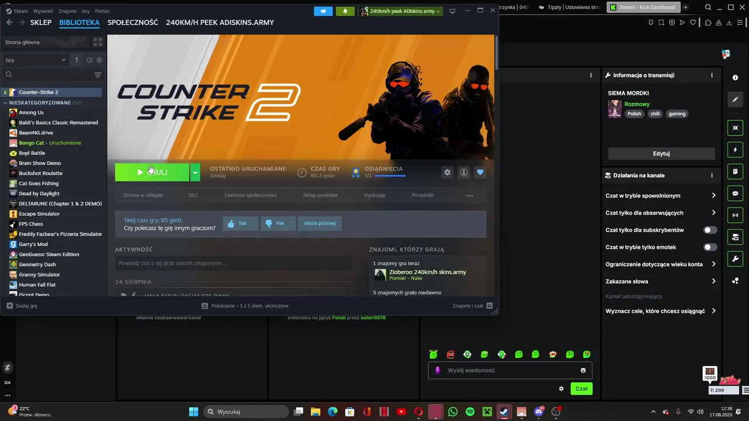Open Steam 'Gry' menu in menu bar
Screen dimensions: 749x421
85,11
